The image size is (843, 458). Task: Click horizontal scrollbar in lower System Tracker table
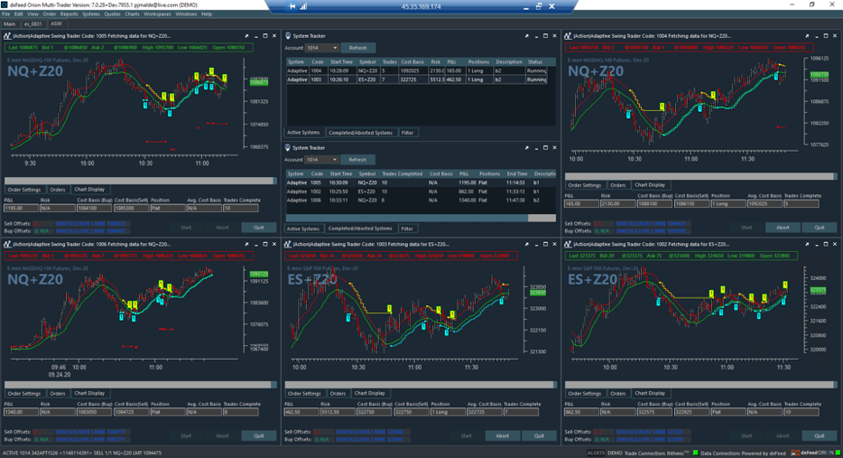(x=421, y=218)
